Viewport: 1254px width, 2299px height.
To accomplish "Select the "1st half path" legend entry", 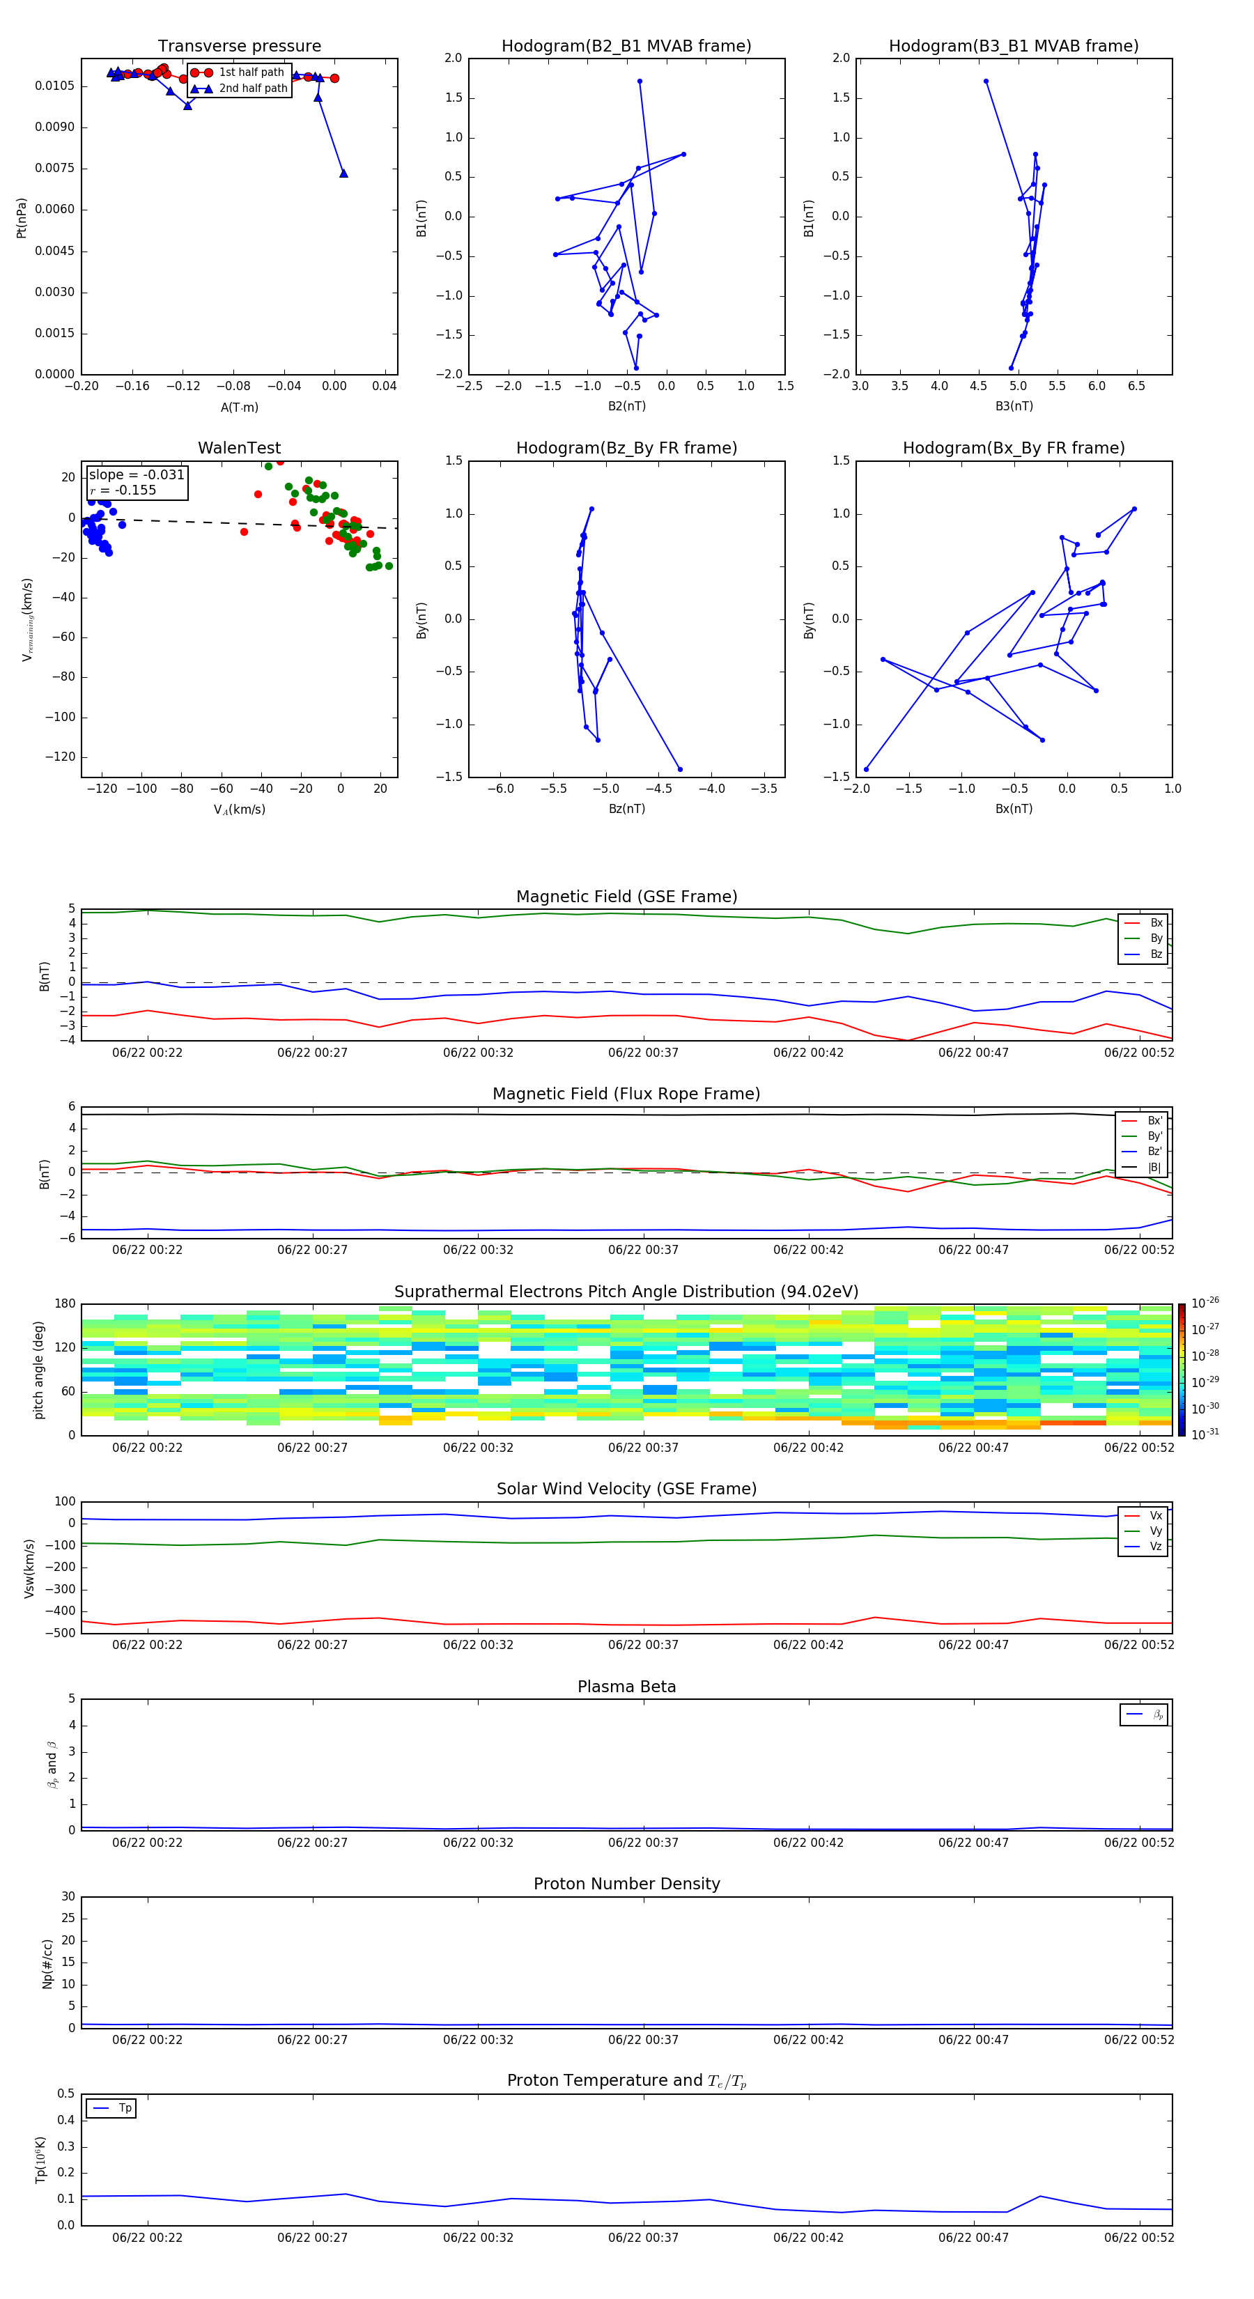I will [x=238, y=72].
